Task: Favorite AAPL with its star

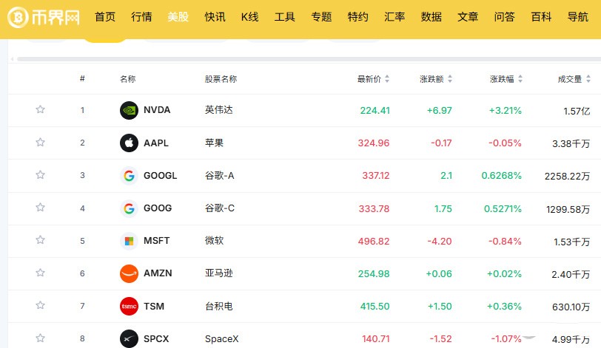Action: pyautogui.click(x=40, y=143)
